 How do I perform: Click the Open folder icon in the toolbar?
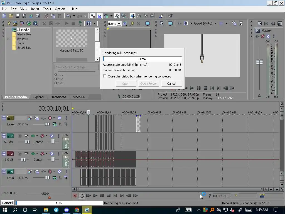point(11,16)
